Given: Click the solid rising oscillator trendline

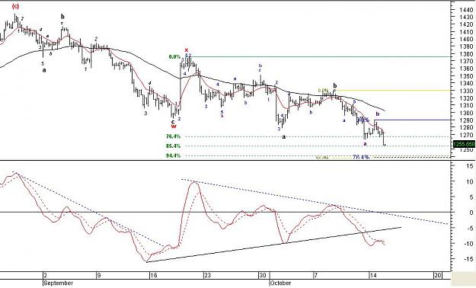Looking at the screenshot, I should (273, 245).
